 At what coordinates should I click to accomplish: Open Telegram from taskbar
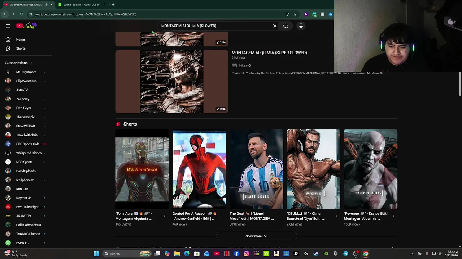pyautogui.click(x=345, y=254)
